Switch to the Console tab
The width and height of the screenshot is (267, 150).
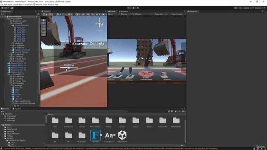click(x=17, y=109)
